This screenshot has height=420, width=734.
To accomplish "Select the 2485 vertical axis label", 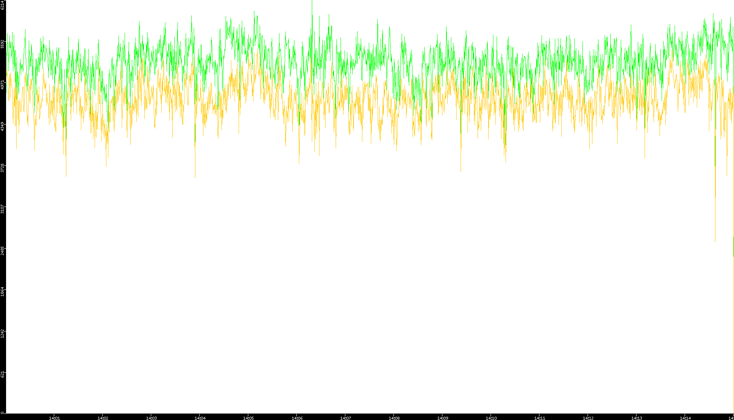I will pyautogui.click(x=3, y=250).
